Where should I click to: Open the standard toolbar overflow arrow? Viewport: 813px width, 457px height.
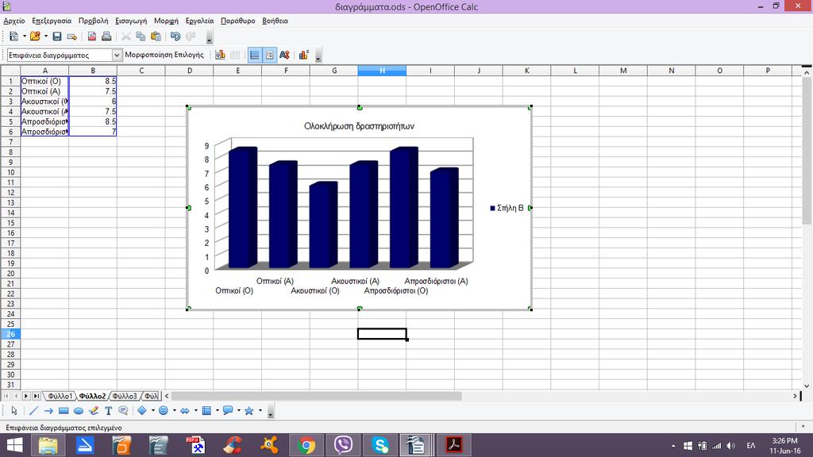pos(210,37)
